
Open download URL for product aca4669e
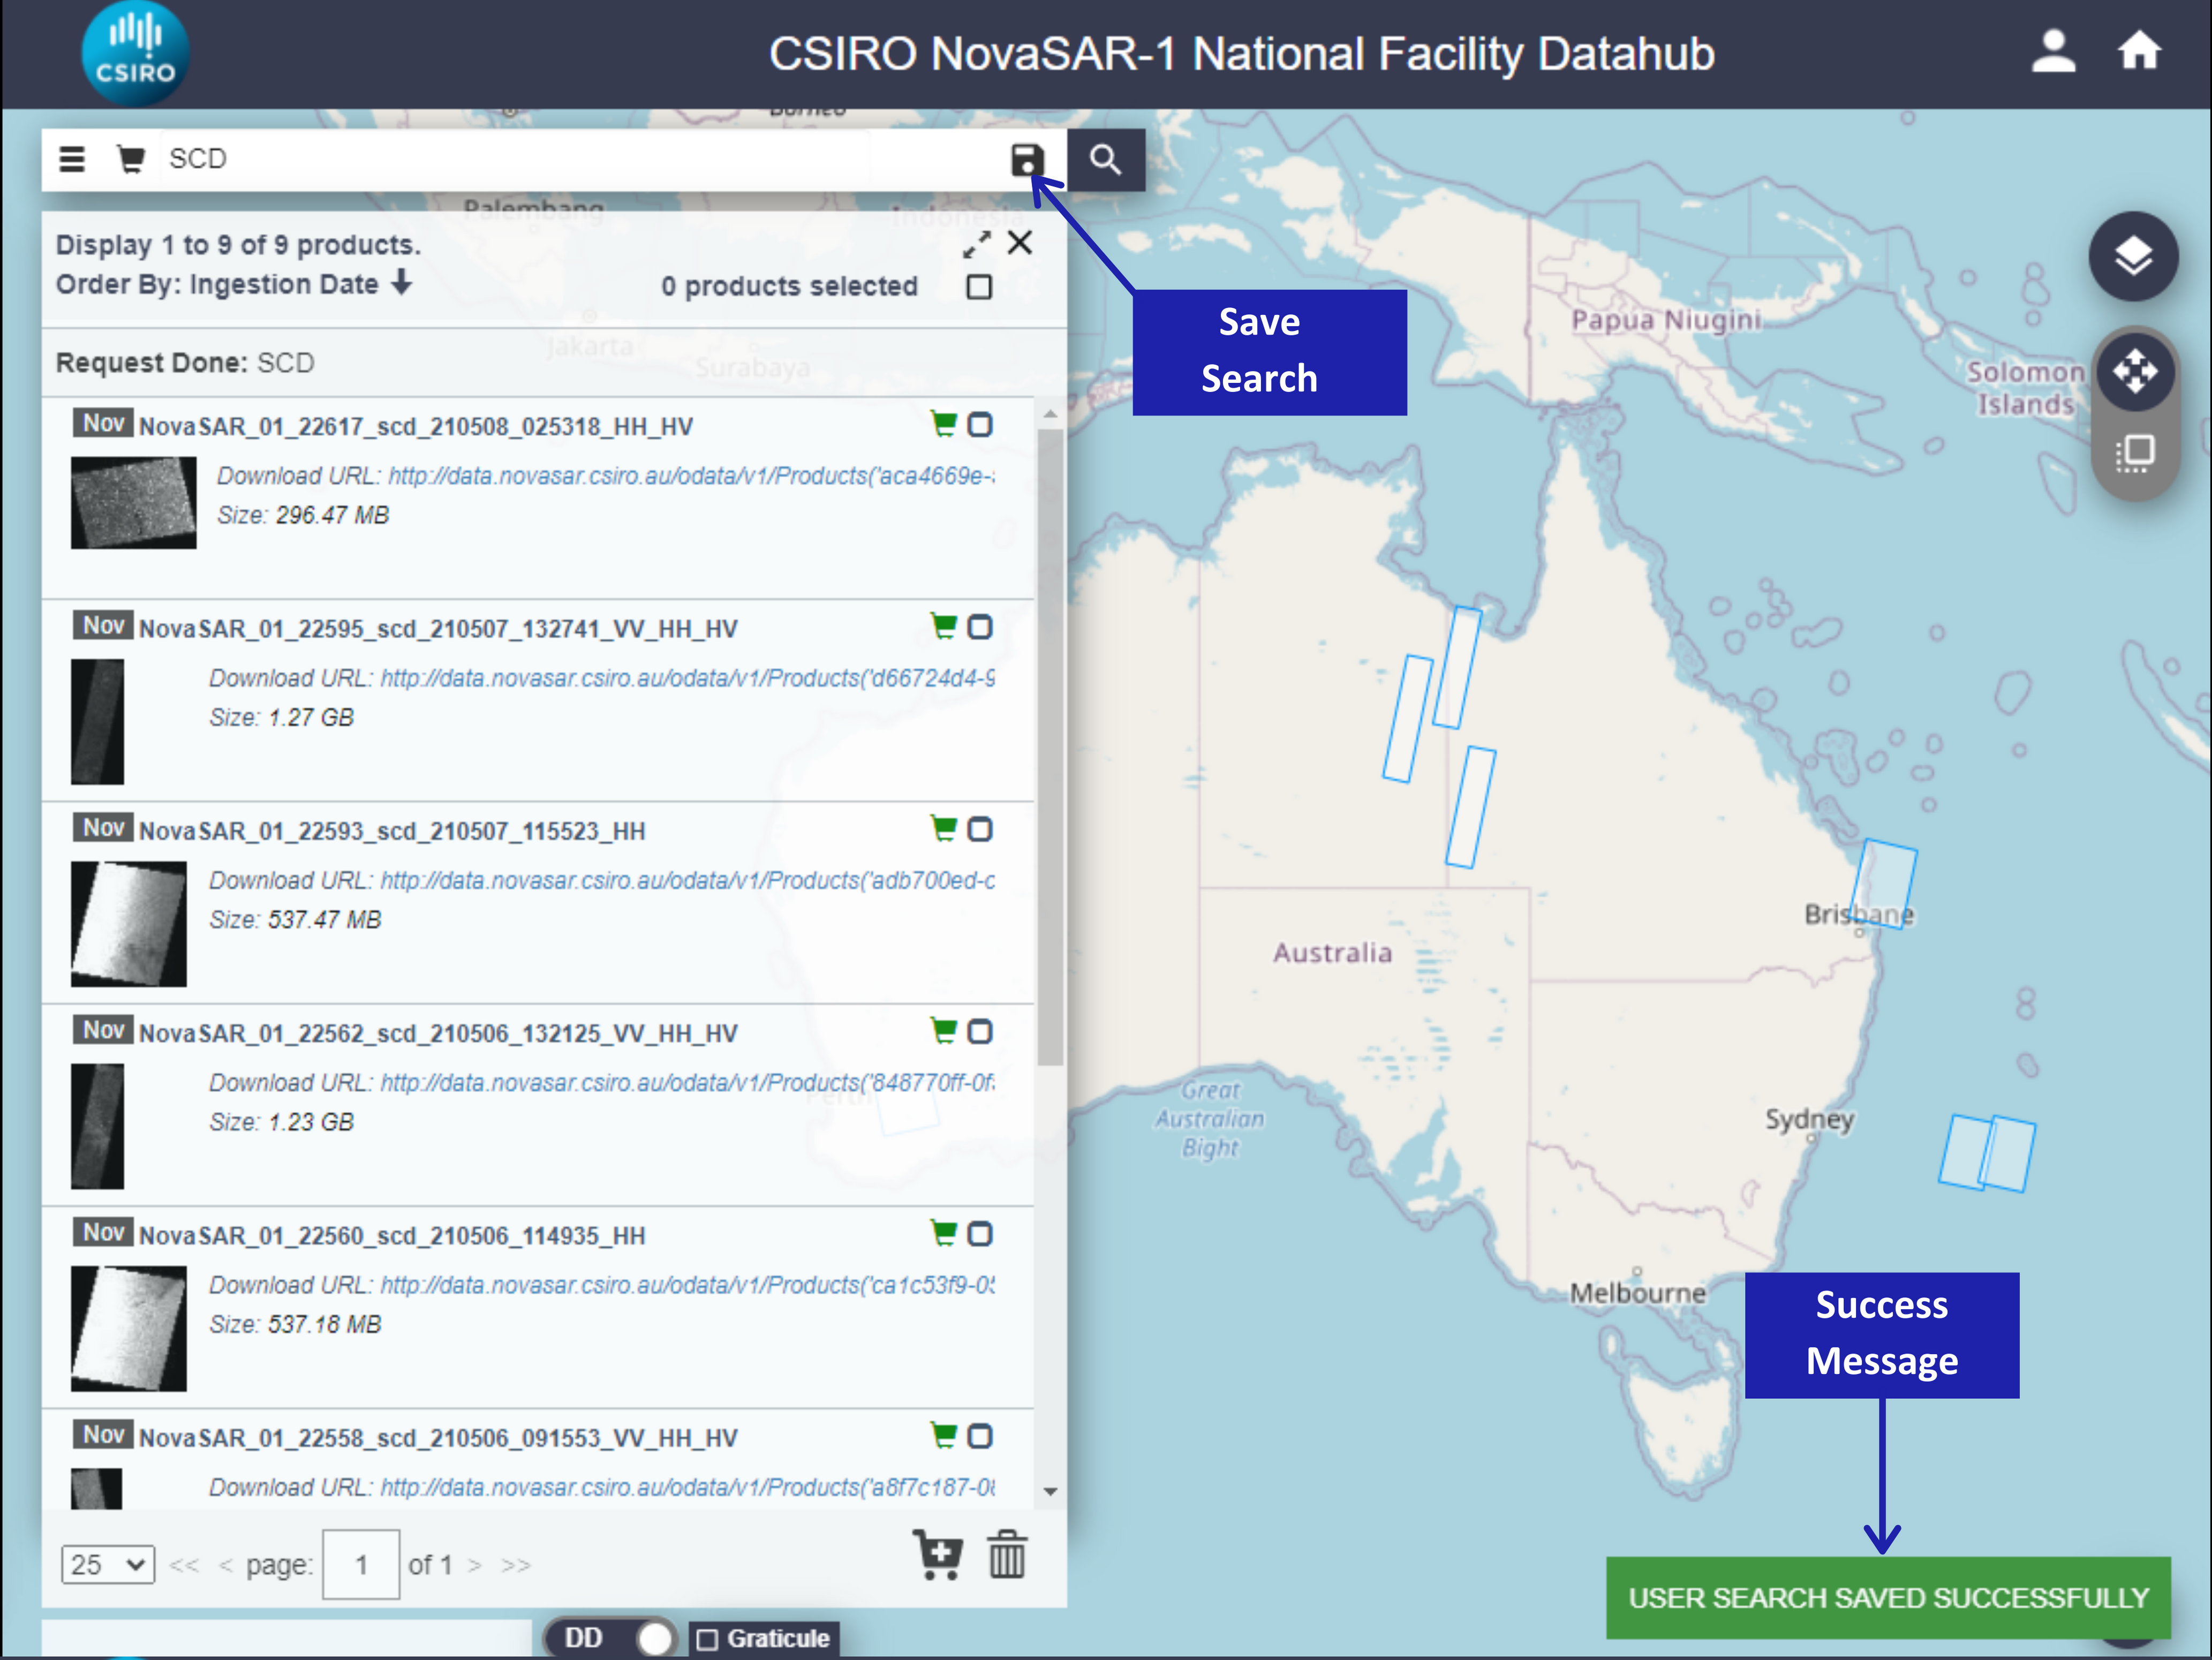tap(691, 476)
